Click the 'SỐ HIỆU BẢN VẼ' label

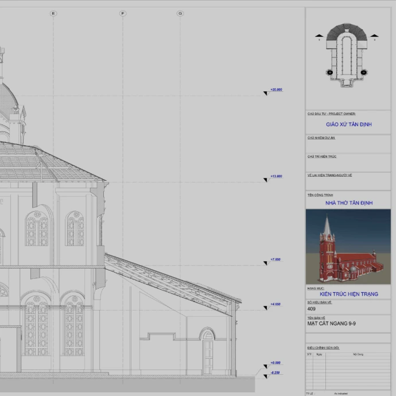pyautogui.click(x=320, y=302)
